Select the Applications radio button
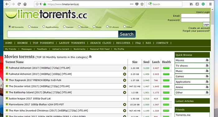 pos(44,27)
